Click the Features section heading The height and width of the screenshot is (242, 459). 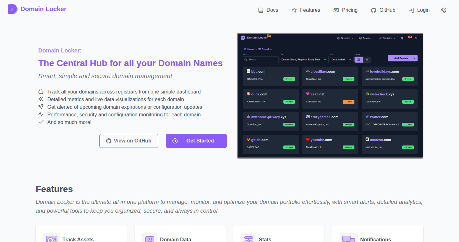(x=54, y=189)
